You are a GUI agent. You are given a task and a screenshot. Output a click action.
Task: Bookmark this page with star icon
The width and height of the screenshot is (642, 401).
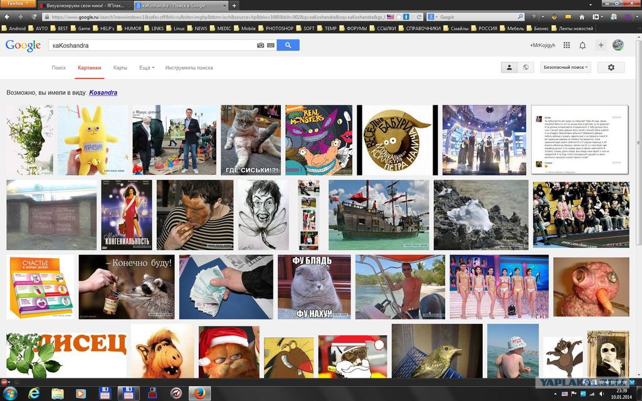[x=399, y=17]
